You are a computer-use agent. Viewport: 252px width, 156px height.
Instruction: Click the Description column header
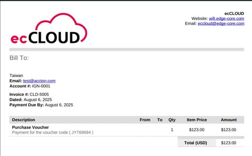coord(24,120)
